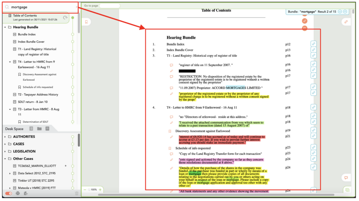
Task: Click link icon for ACCORD MORTGAGES LIMITED row
Action: [x=313, y=87]
